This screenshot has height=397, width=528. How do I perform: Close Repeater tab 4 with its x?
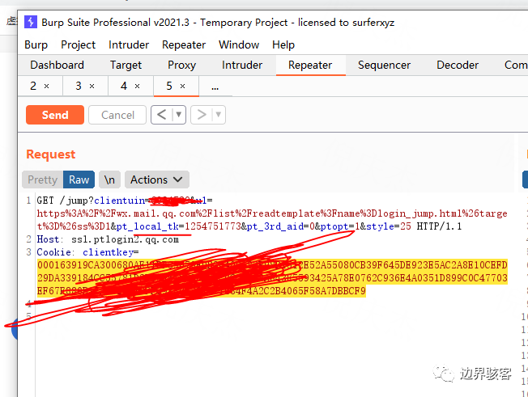tap(137, 87)
